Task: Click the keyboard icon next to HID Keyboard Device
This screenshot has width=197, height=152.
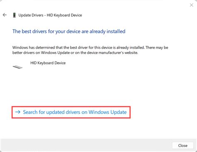Action: [x=17, y=67]
